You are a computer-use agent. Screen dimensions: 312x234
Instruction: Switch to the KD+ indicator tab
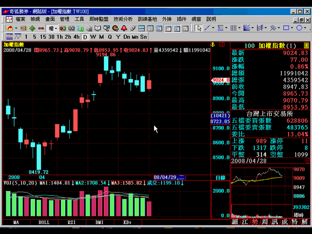[128, 222]
